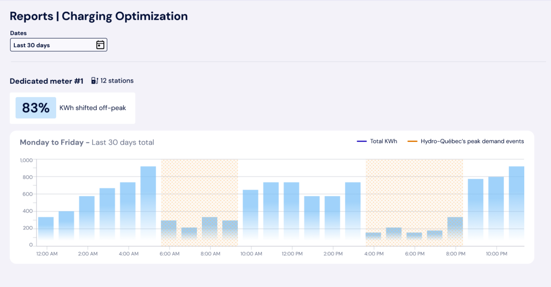
Task: Click the 12 stations label
Action: 117,81
